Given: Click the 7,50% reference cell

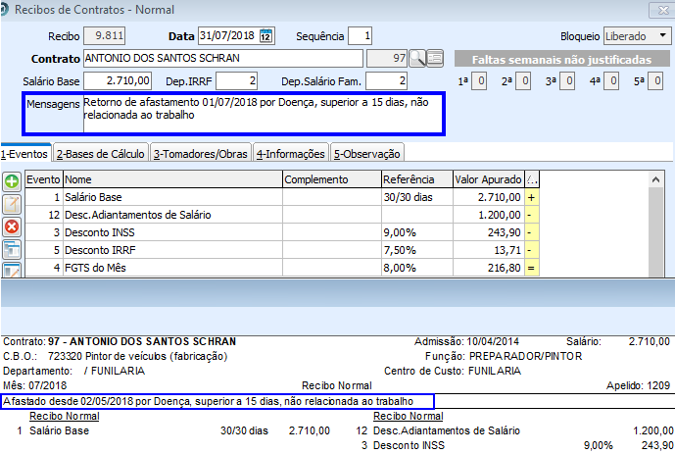Looking at the screenshot, I should coord(417,250).
